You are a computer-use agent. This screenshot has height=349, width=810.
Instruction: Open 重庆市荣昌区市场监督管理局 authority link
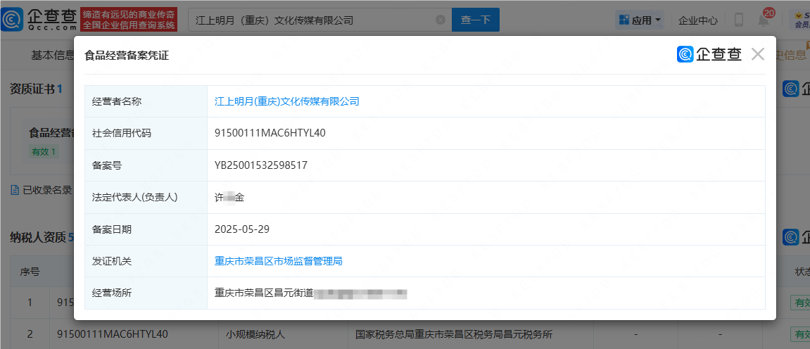[x=279, y=261]
